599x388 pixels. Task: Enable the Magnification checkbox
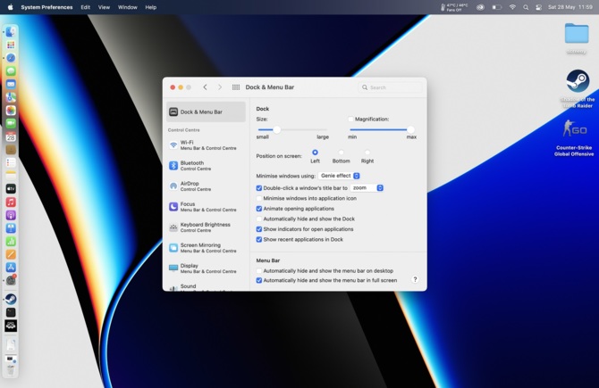[350, 120]
